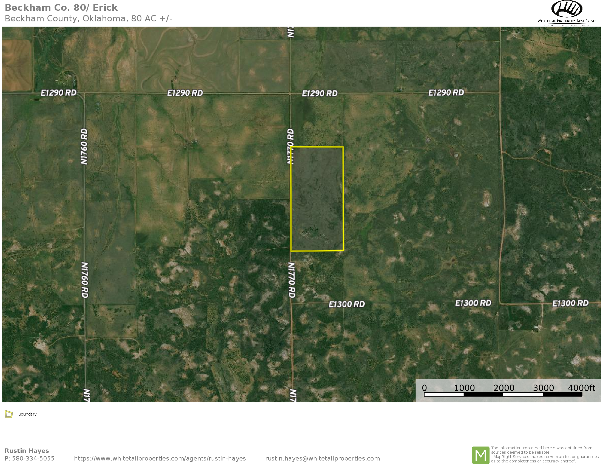Screen dimensions: 603x466
Task: Click the Boundary legend text
Action: (x=27, y=414)
